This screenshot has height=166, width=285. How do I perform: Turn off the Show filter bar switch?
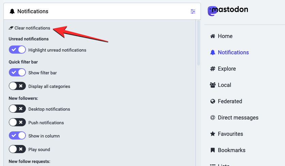(17, 72)
